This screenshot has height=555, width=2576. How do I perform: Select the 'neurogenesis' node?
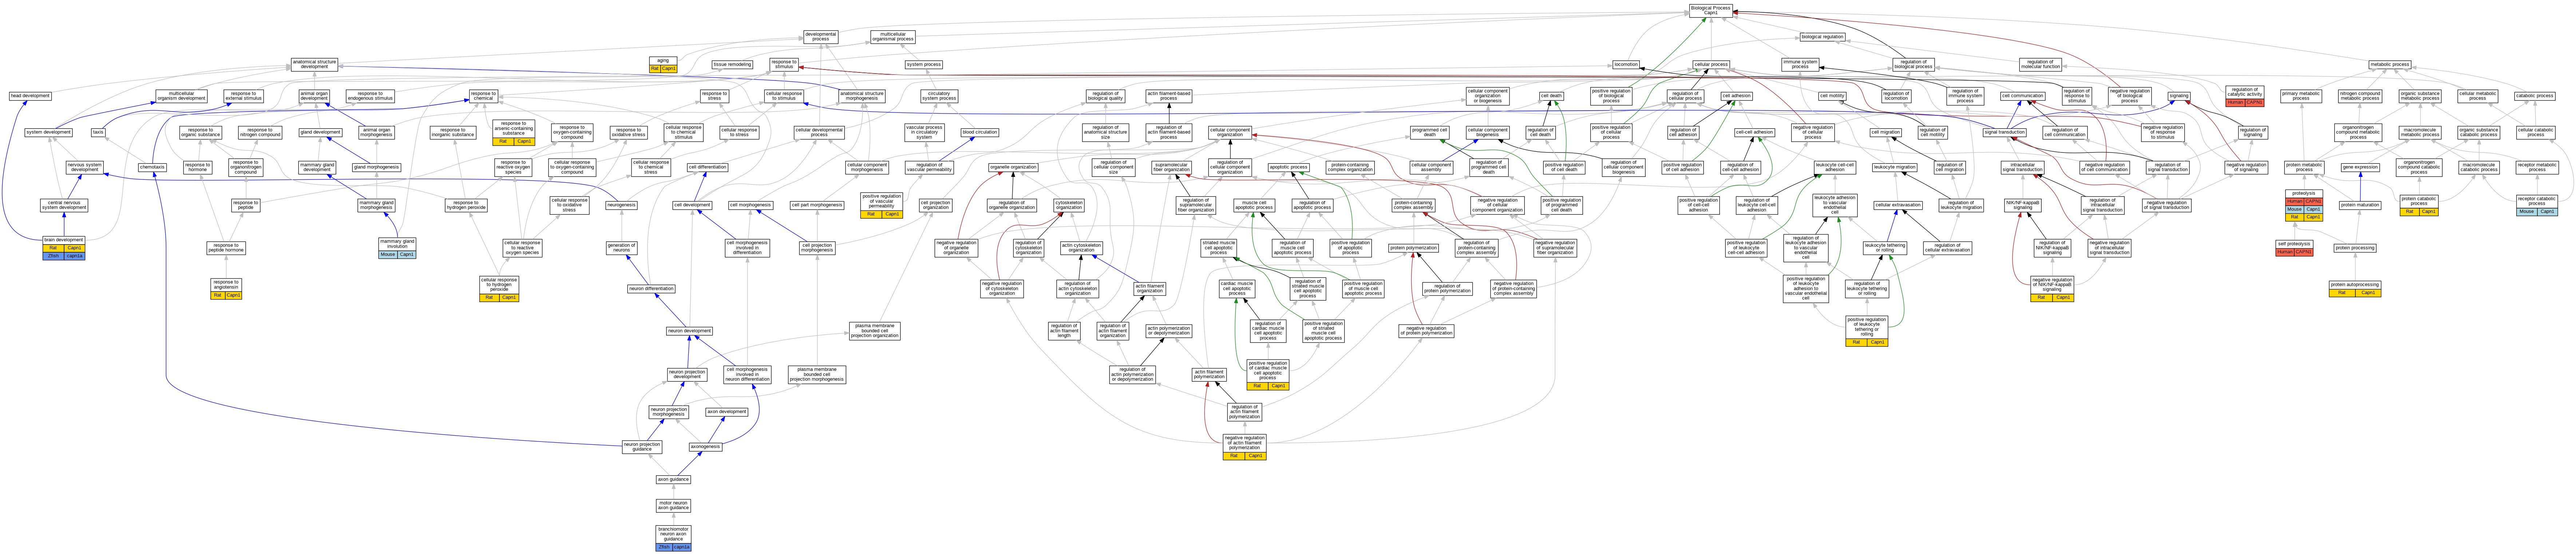pos(621,205)
